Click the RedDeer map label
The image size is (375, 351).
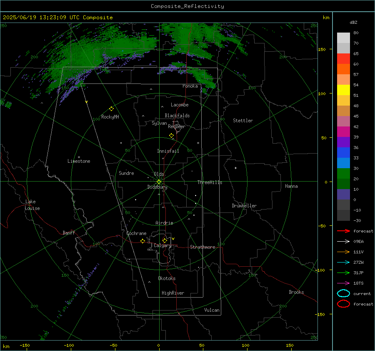tap(177, 126)
